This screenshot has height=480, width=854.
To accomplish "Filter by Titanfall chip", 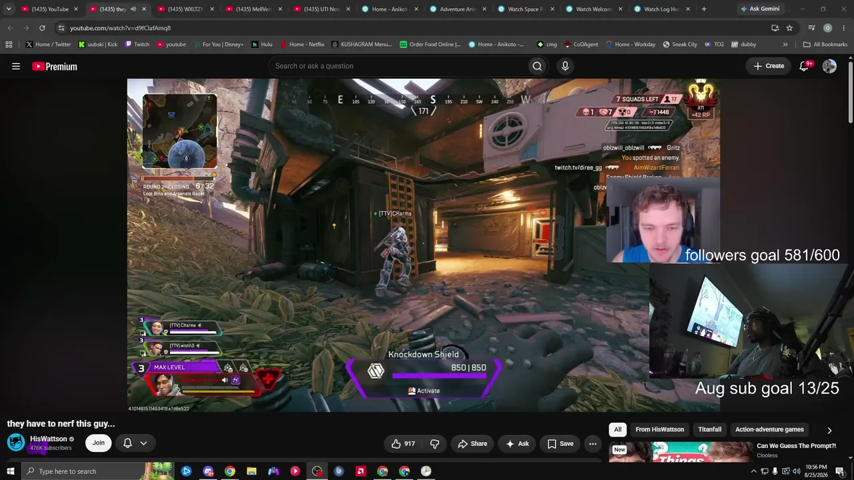I will [710, 430].
